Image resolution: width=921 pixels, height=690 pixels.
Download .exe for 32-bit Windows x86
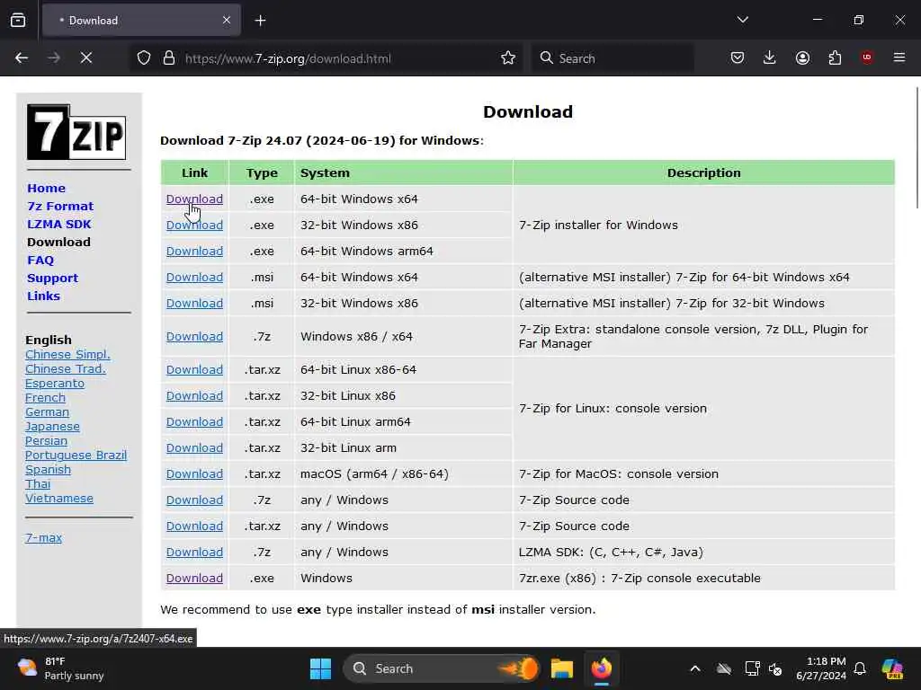click(194, 226)
